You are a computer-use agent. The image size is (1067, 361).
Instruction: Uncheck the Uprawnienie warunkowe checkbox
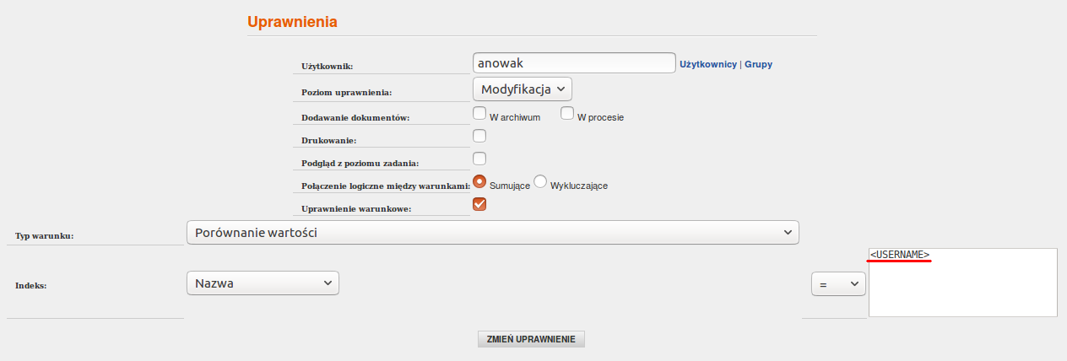coord(479,204)
